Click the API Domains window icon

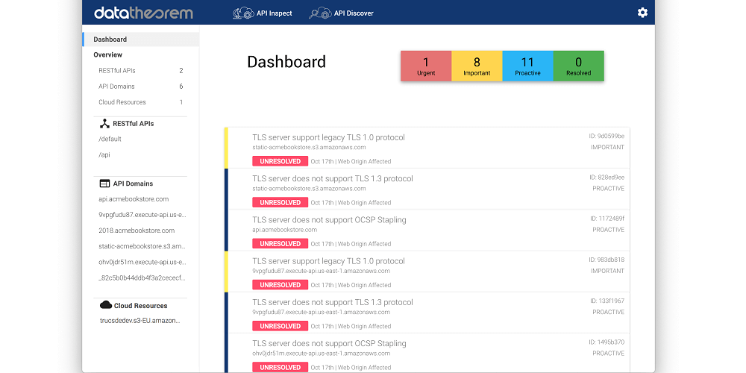coord(104,184)
